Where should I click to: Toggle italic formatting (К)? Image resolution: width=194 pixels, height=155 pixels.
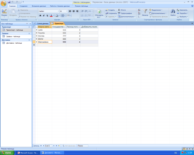point(44,15)
